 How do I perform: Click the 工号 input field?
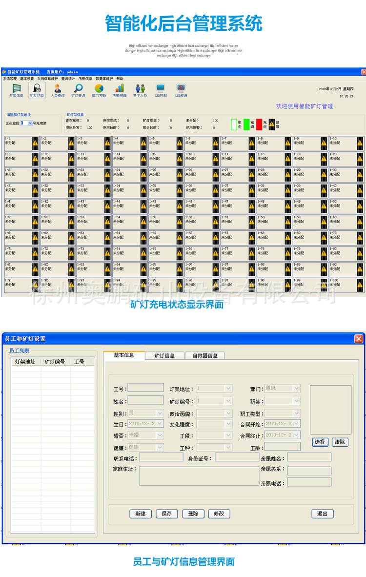click(145, 388)
